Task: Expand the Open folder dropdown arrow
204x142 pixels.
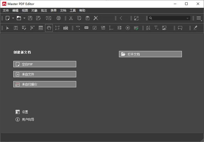Action: click(x=24, y=18)
